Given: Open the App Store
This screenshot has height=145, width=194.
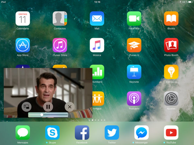Looking at the screenshot, I should point(23,45).
